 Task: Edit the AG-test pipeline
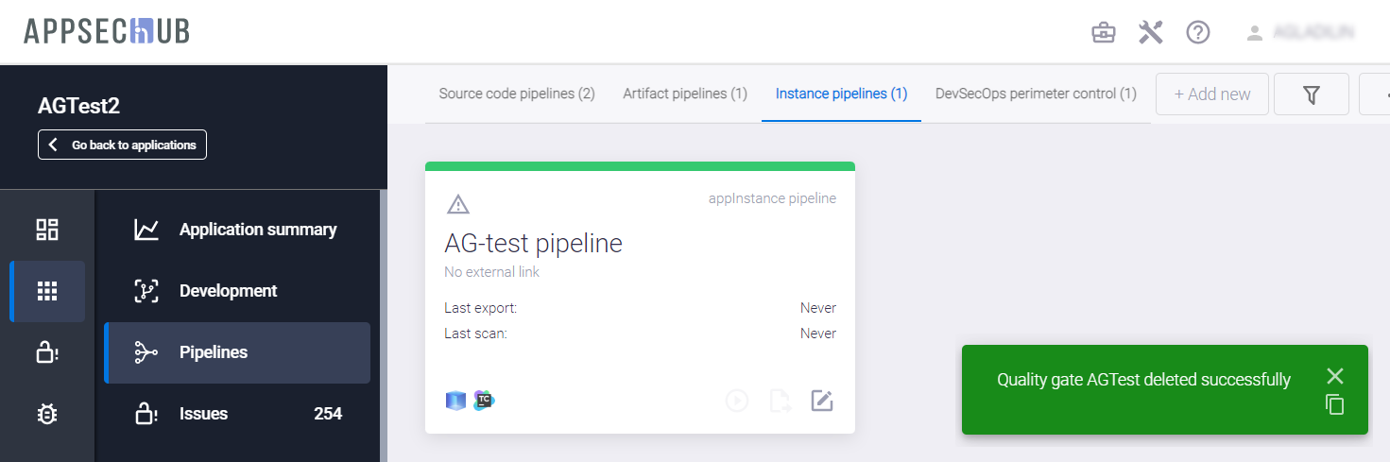tap(822, 401)
